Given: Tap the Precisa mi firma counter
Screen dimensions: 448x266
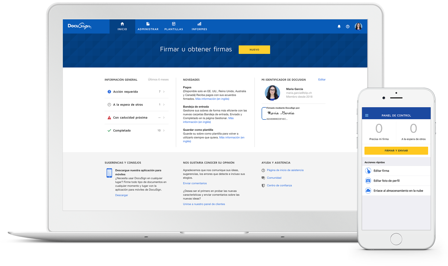Looking at the screenshot, I should click(379, 132).
